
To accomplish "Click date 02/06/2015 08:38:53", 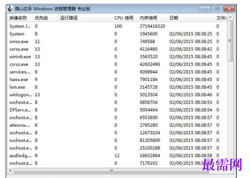I will 190,102.
